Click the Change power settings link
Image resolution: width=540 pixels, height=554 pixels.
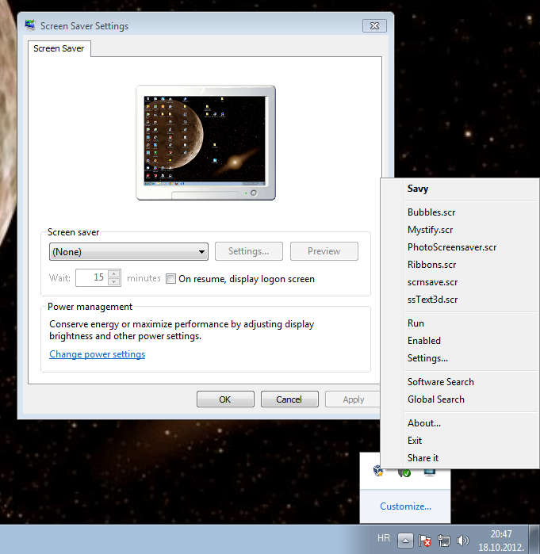click(x=97, y=354)
